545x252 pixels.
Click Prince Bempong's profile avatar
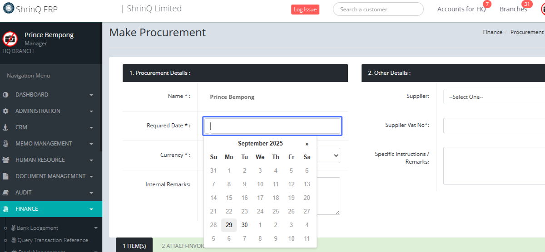tap(10, 39)
